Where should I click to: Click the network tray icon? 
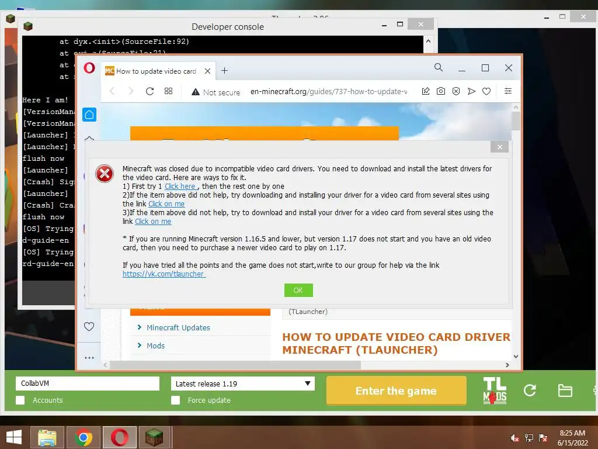tap(529, 438)
